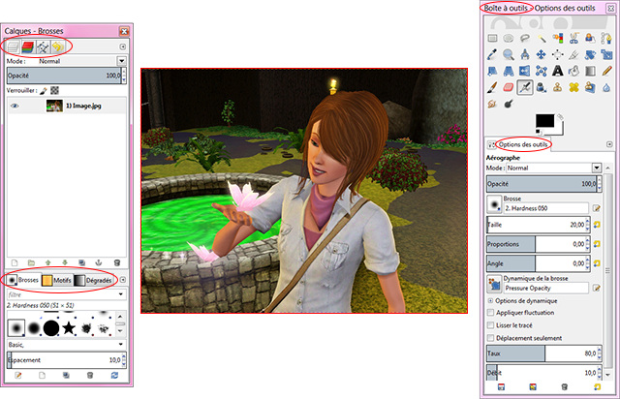Select the Brosses tab
This screenshot has height=399, width=620.
(23, 280)
